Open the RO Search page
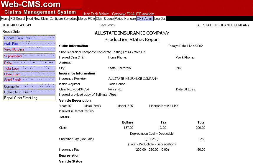 coord(18,19)
